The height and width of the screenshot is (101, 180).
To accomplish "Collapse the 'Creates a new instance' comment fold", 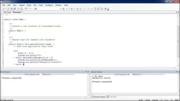I will (3, 24).
